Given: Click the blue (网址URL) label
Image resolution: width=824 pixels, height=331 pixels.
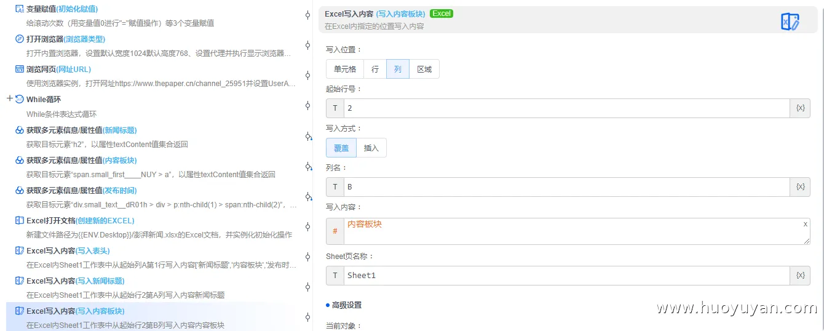Looking at the screenshot, I should (x=73, y=69).
